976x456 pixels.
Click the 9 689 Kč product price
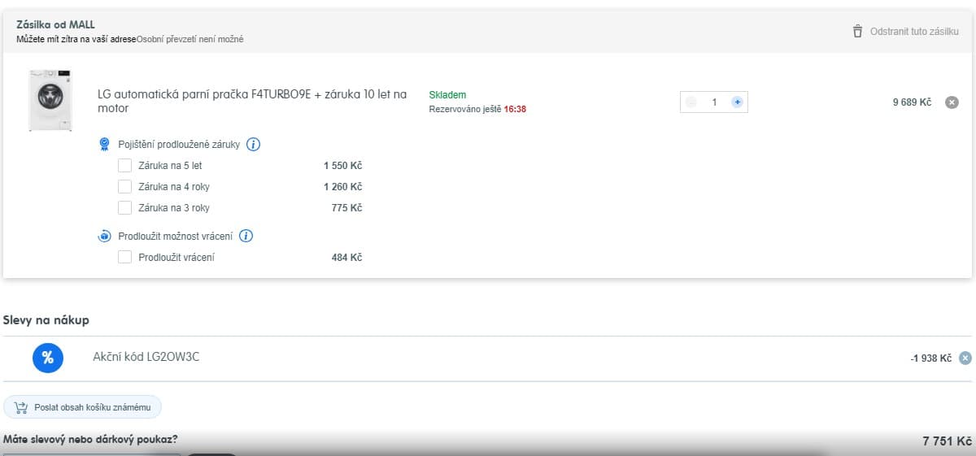pyautogui.click(x=912, y=102)
